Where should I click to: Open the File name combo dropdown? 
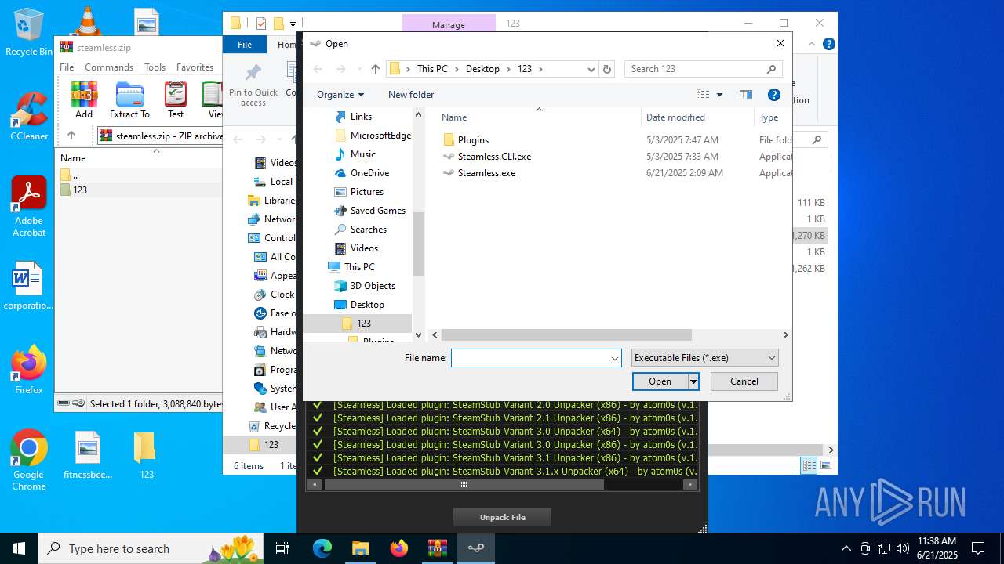tap(614, 358)
